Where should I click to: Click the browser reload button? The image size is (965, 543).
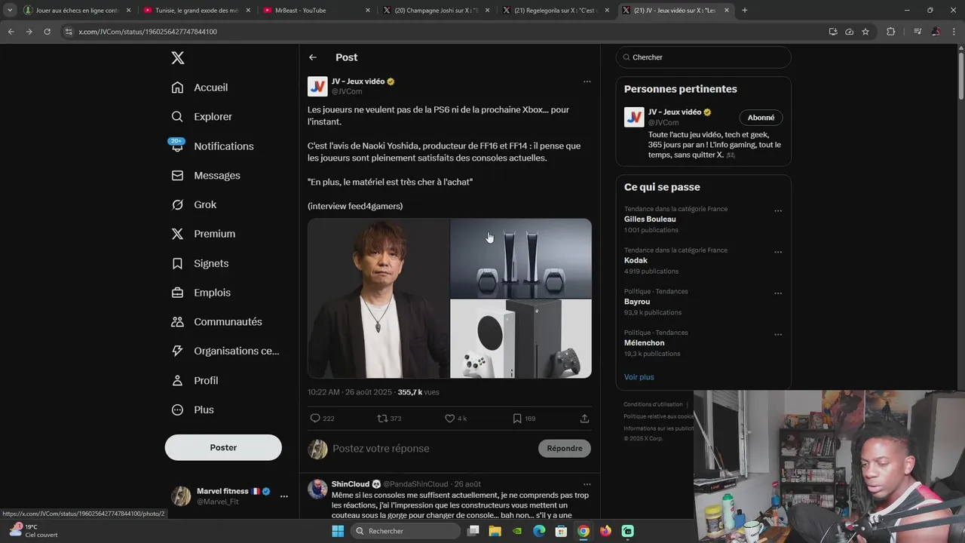pyautogui.click(x=47, y=32)
